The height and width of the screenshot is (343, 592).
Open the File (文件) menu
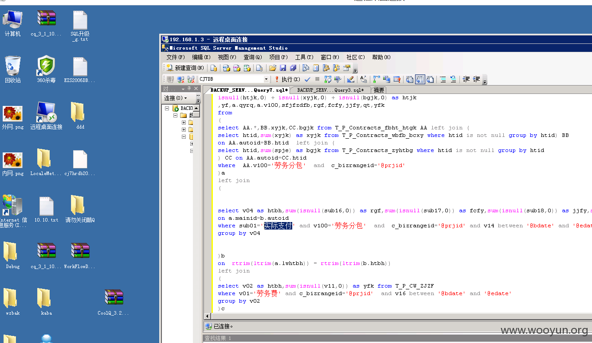click(x=175, y=57)
